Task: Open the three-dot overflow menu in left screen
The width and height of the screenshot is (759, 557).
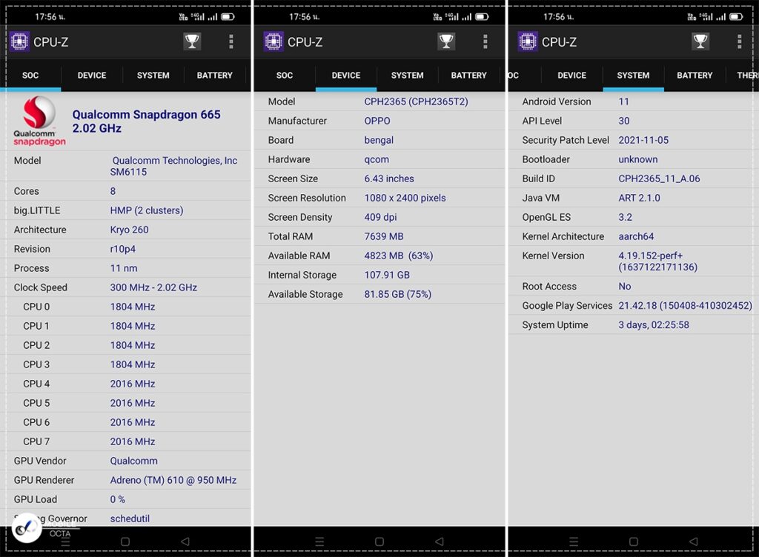Action: pyautogui.click(x=231, y=41)
